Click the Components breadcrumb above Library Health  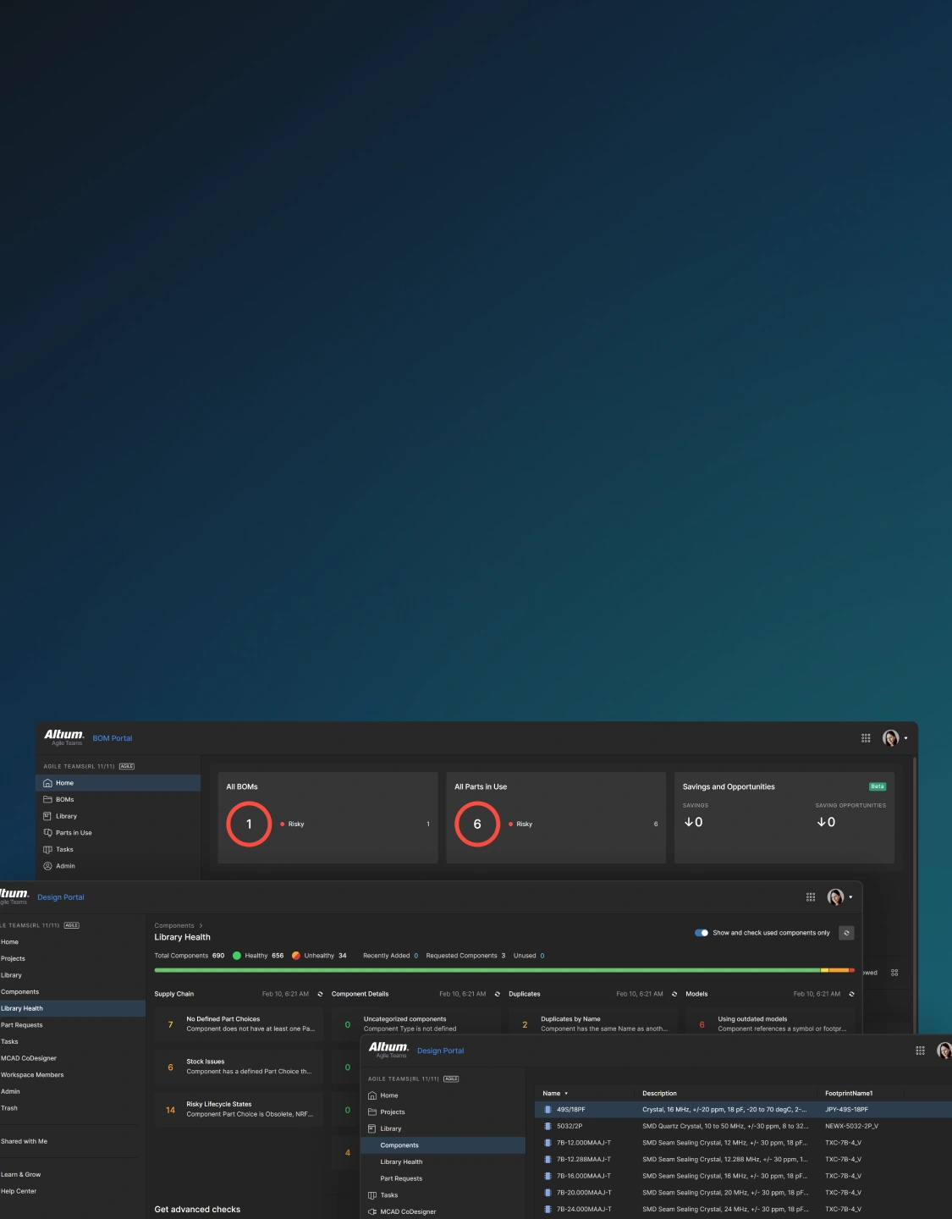coord(174,925)
